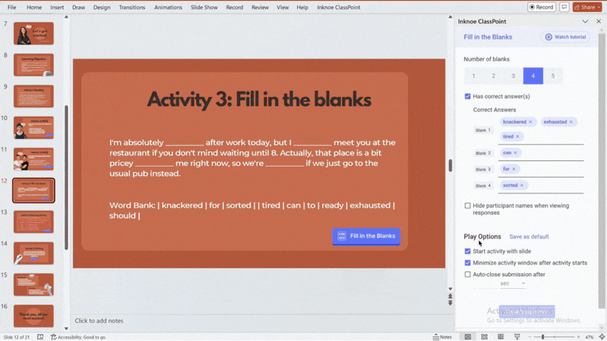Uncheck Has correct answer(s) checkbox
This screenshot has height=341, width=607.
[468, 96]
